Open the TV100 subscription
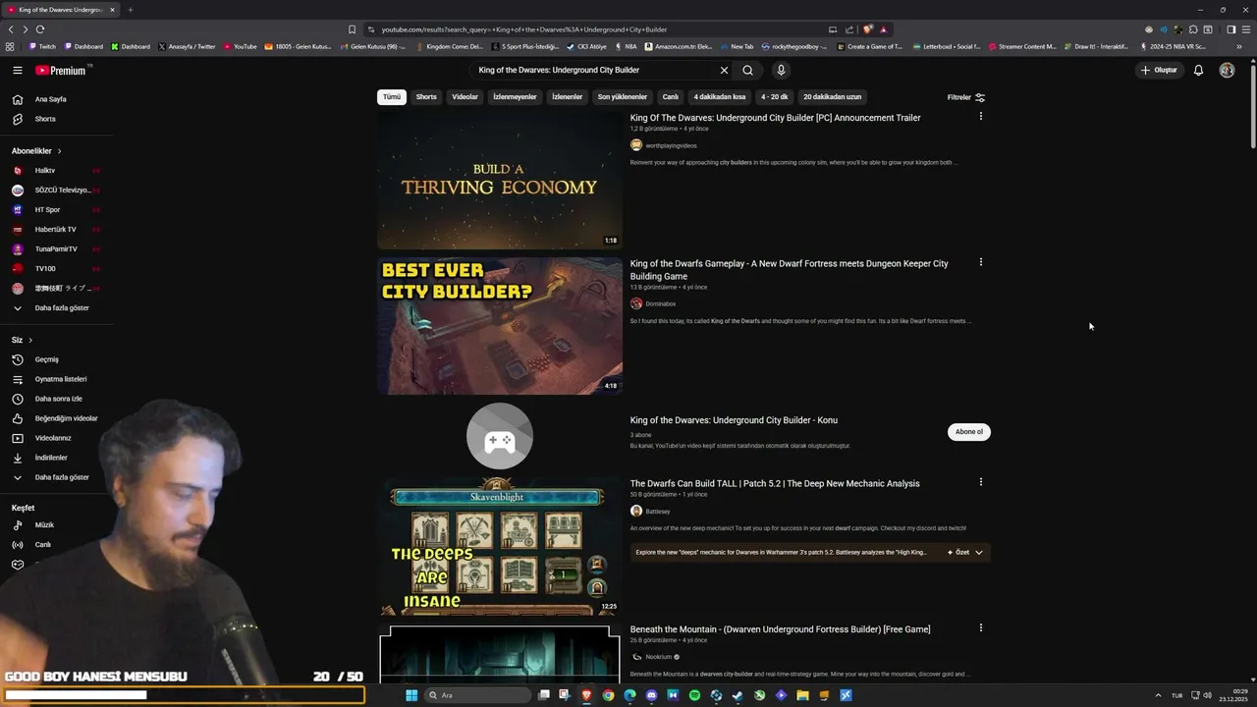The width and height of the screenshot is (1257, 707). click(56, 269)
